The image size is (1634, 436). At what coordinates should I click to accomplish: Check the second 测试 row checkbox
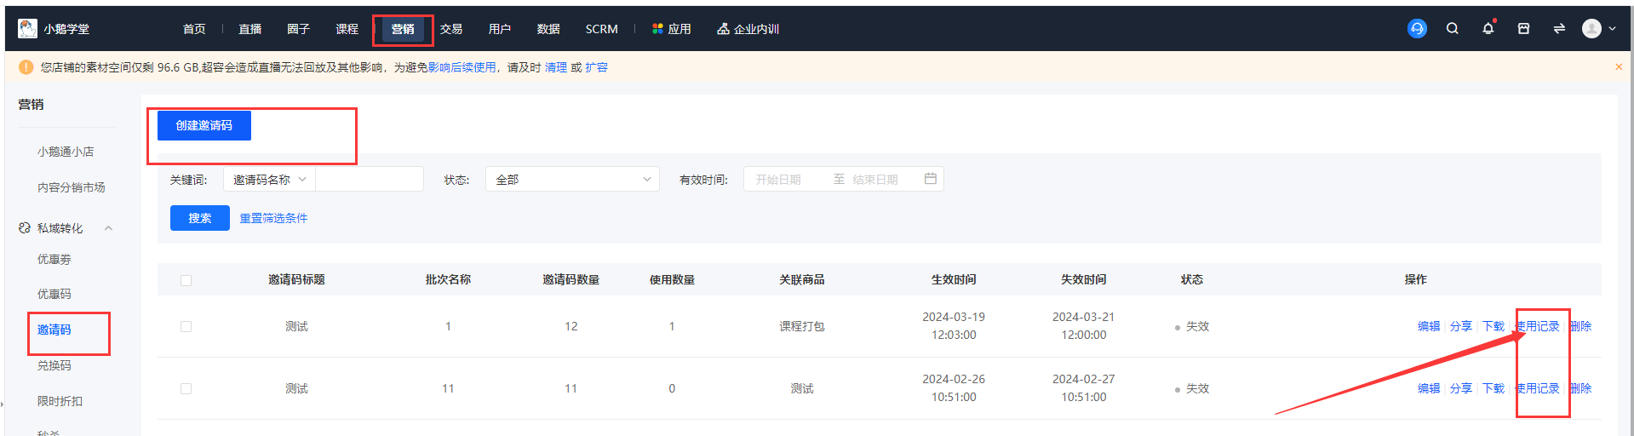(186, 389)
